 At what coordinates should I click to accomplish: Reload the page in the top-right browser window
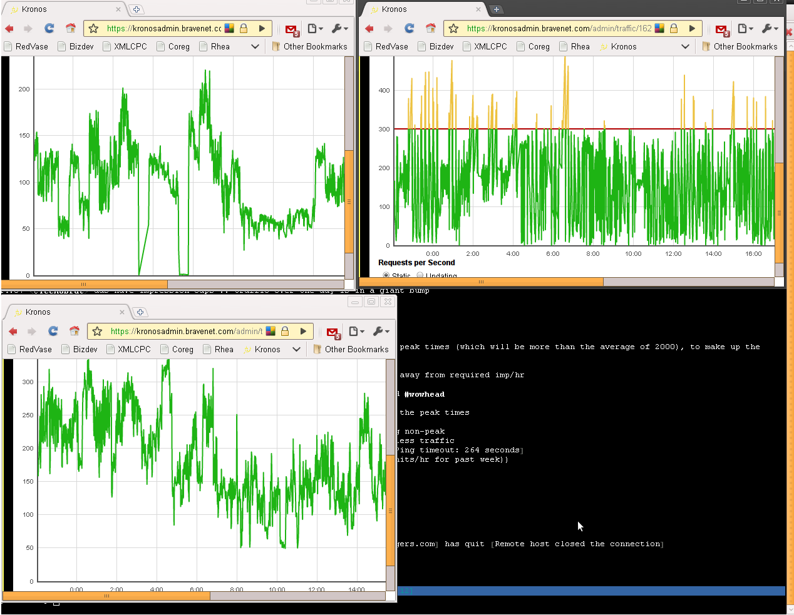point(410,28)
